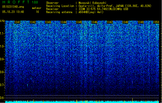The height and width of the screenshot is (103, 162).
Task: Click the 0.7 kHz axis label
Action: pos(2,85)
